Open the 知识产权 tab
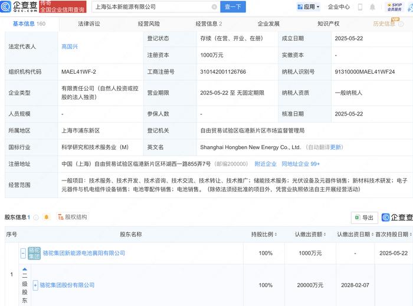Image resolution: width=413 pixels, height=306 pixels. click(329, 24)
